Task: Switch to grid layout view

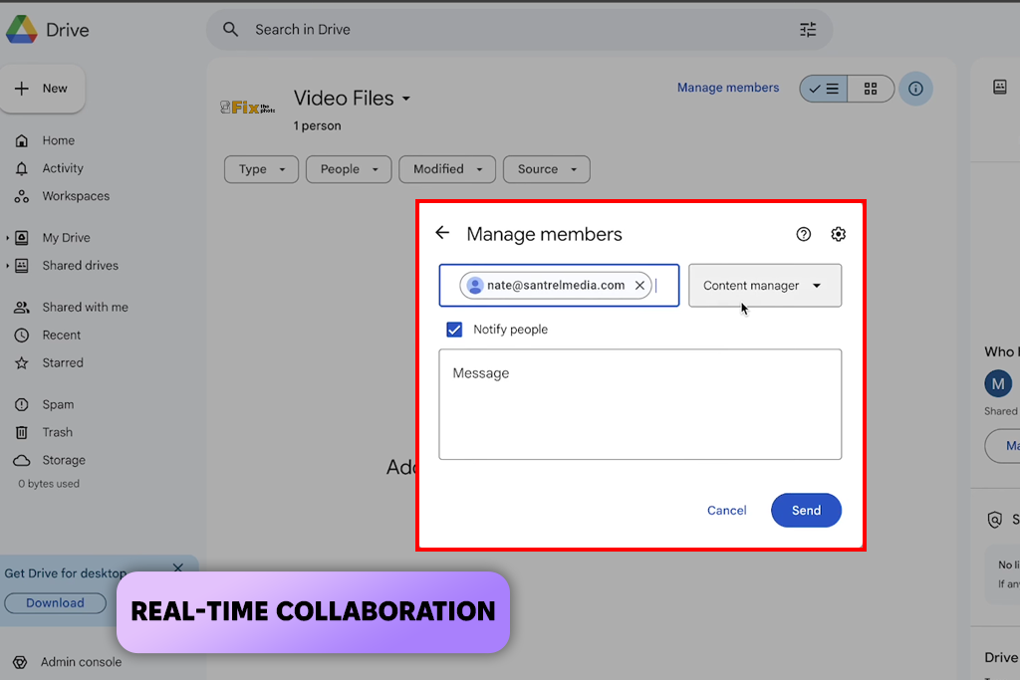Action: (x=871, y=89)
